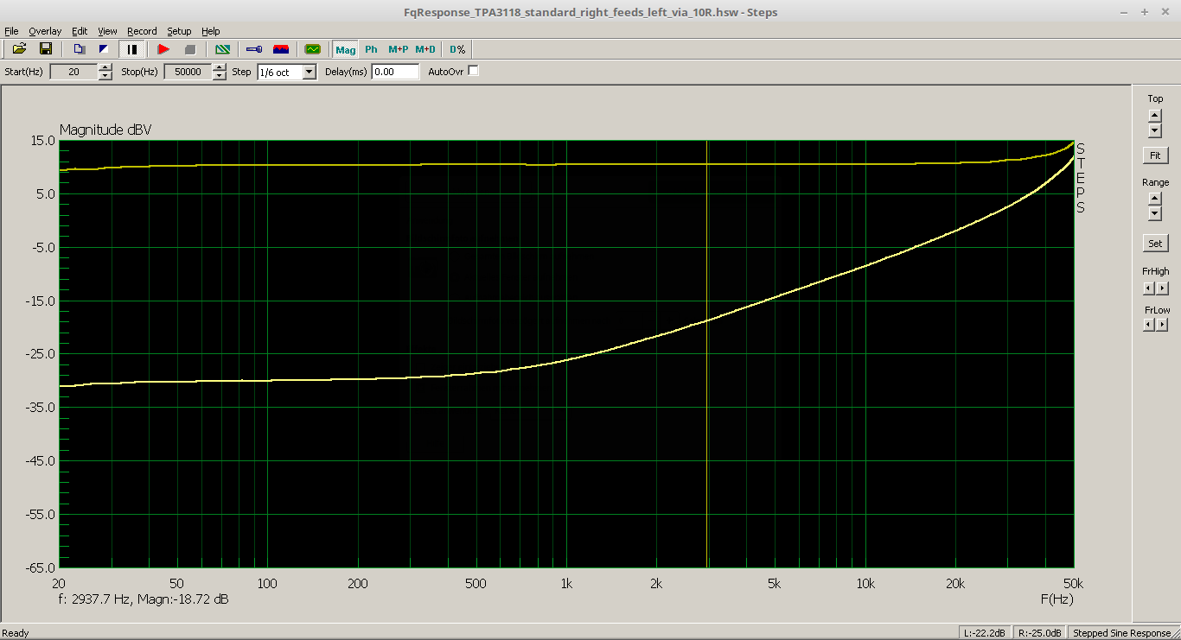
Task: Enable the AutoOvr checkbox
Action: click(x=473, y=71)
